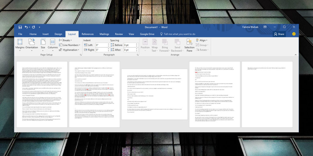The width and height of the screenshot is (313, 156).
Task: Expand the Line Numbers dropdown
Action: coord(71,45)
